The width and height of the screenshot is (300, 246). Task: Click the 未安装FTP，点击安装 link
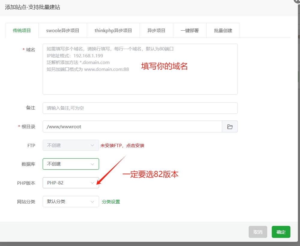122,146
